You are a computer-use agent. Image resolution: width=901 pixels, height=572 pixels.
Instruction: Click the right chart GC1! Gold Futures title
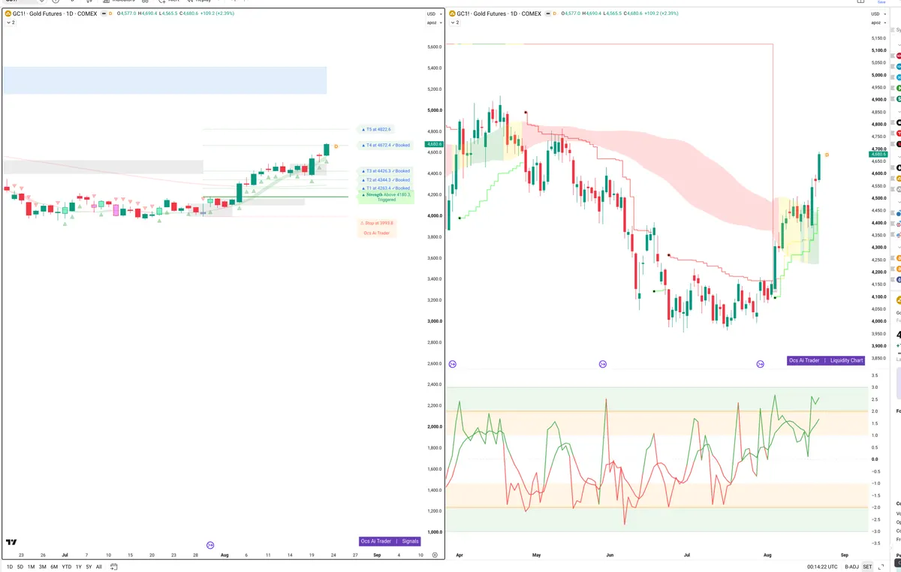coord(499,14)
